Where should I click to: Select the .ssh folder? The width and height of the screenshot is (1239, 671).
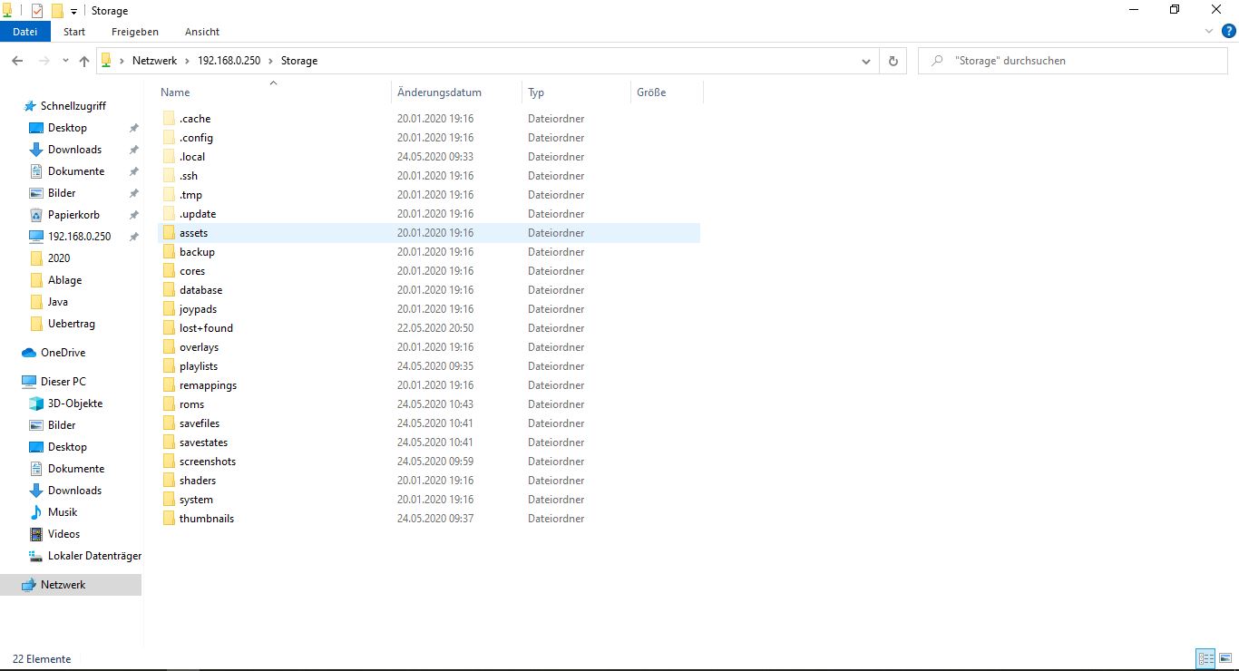188,176
